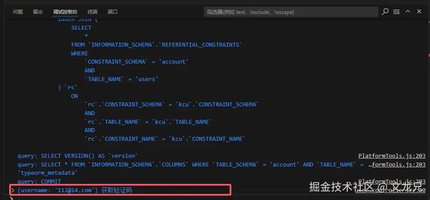Click the 'typeorm_metadata' continuation line
This screenshot has height=200, width=430.
[48, 173]
